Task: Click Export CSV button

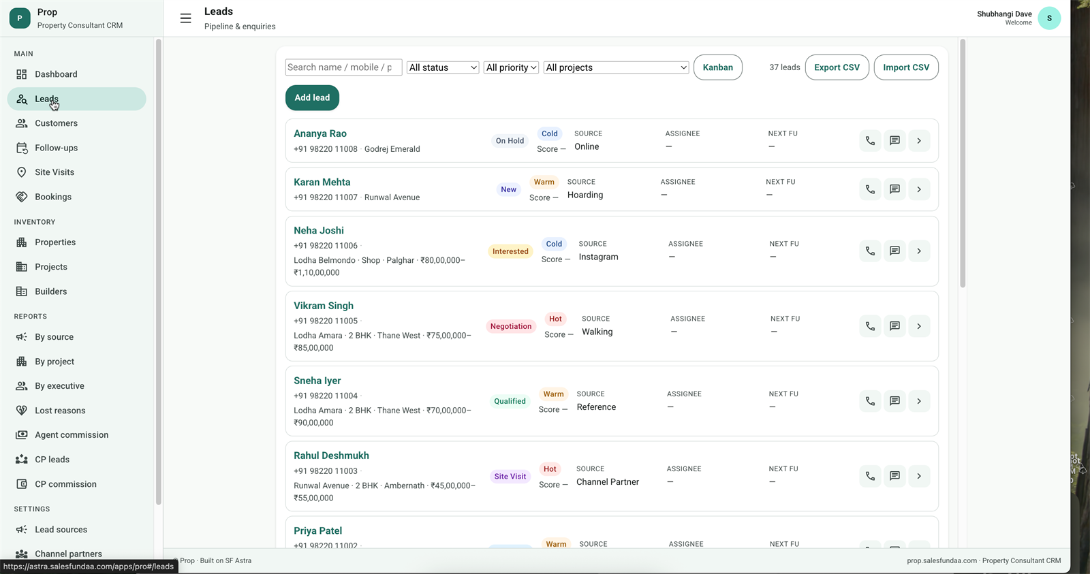Action: [x=837, y=67]
